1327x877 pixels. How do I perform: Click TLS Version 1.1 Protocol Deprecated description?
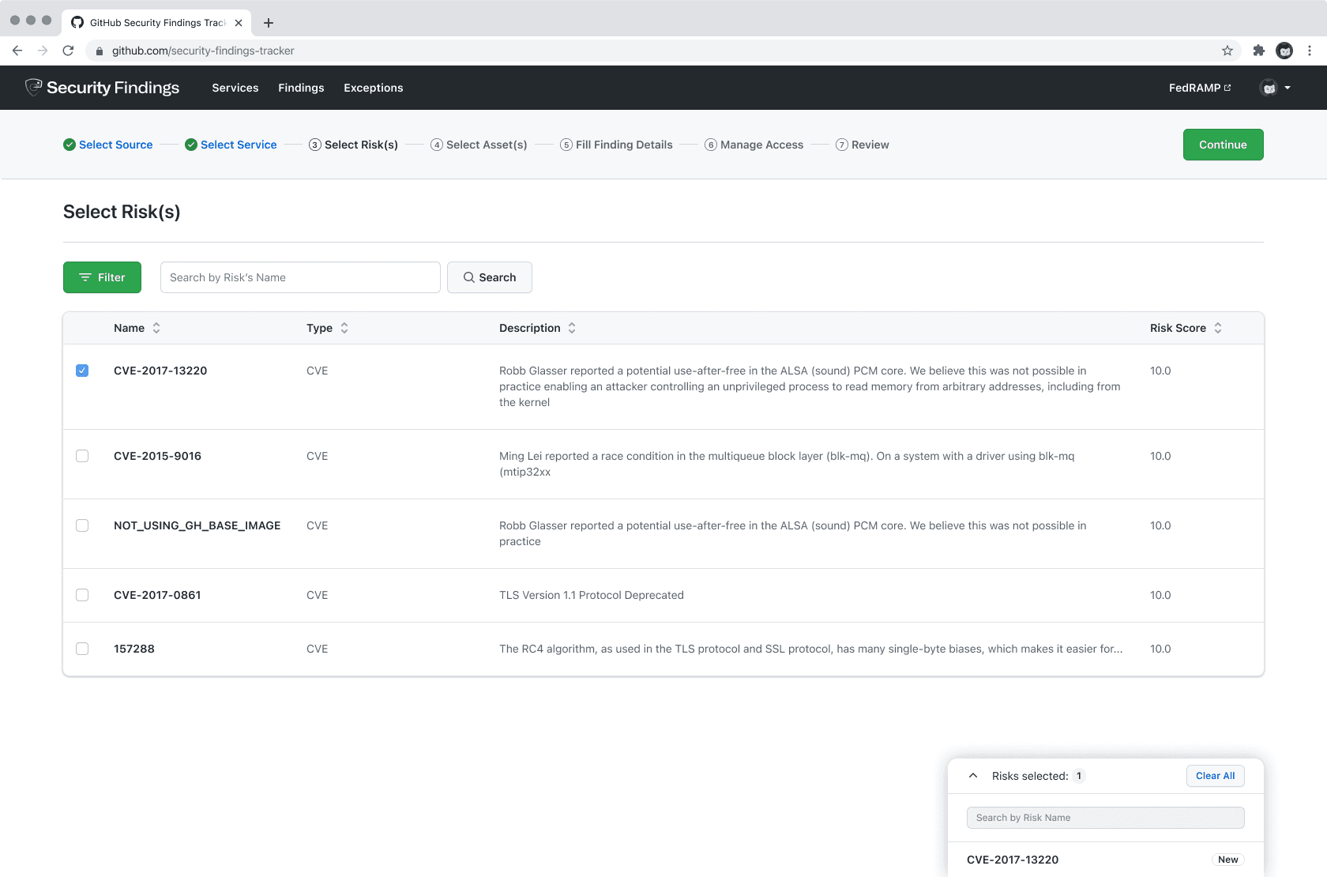(x=592, y=595)
